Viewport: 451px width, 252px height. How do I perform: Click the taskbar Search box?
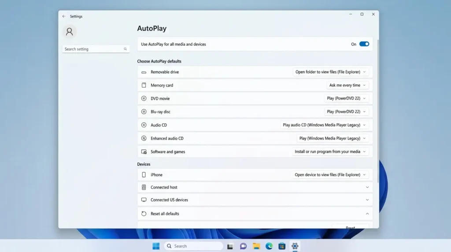coord(194,246)
